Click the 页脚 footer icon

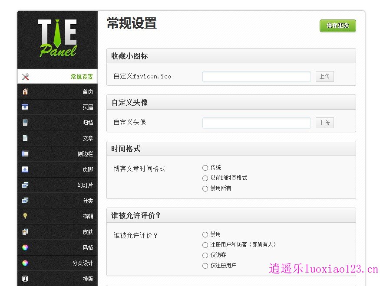[x=25, y=169]
